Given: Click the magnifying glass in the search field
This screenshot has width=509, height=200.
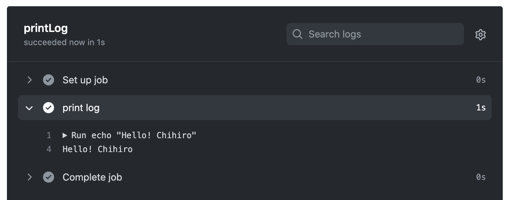Looking at the screenshot, I should 297,34.
